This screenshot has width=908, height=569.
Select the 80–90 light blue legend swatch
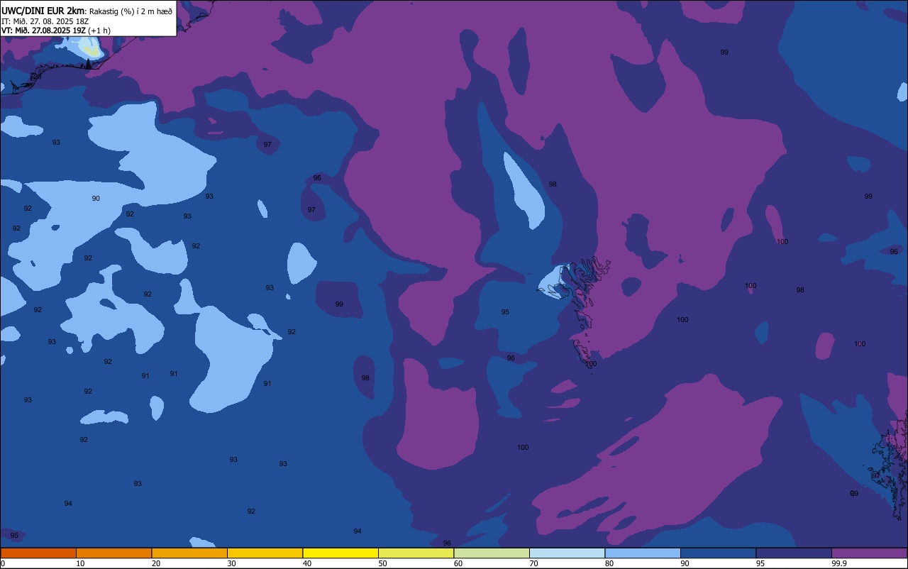click(x=643, y=553)
